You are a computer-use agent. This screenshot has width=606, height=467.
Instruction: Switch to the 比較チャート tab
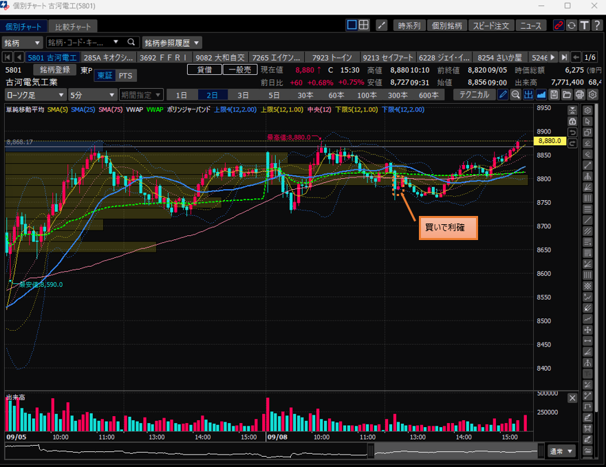73,27
